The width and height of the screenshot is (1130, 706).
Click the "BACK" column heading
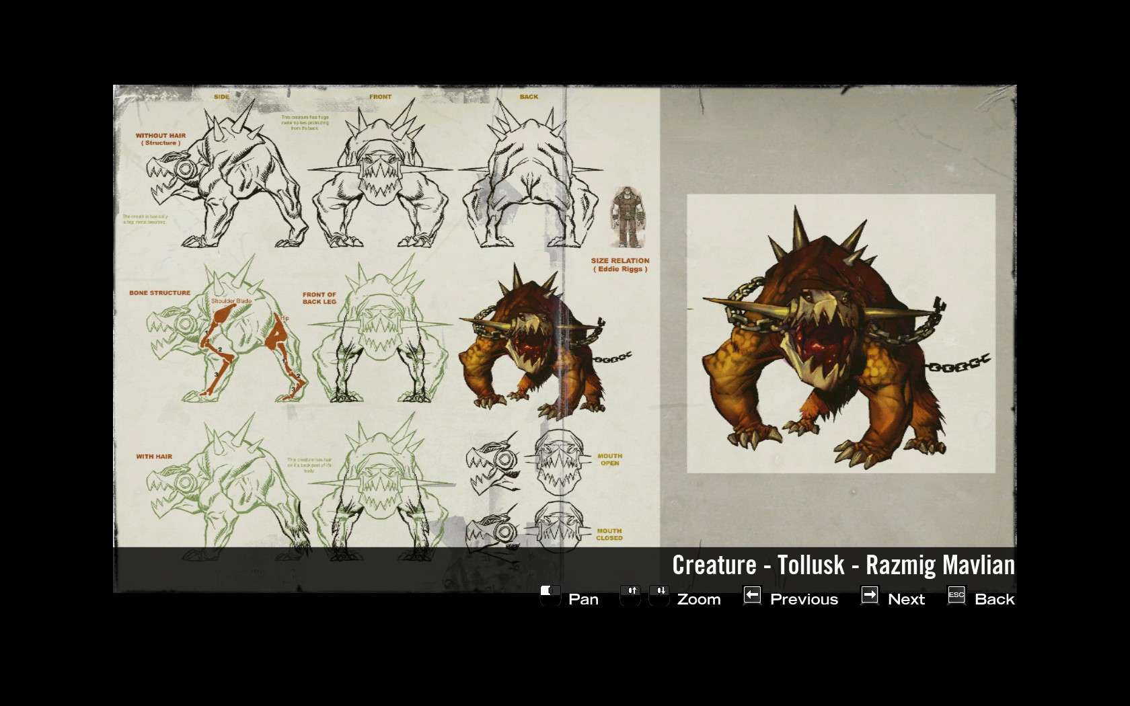tap(529, 97)
